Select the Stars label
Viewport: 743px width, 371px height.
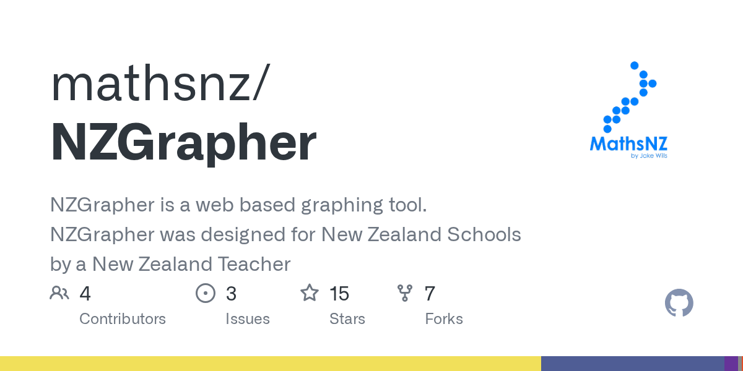347,319
